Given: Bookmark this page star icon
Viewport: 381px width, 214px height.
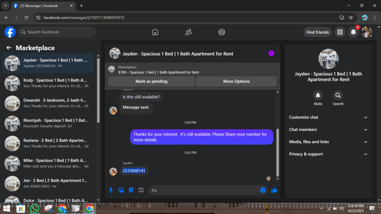Looking at the screenshot, I should (x=351, y=18).
